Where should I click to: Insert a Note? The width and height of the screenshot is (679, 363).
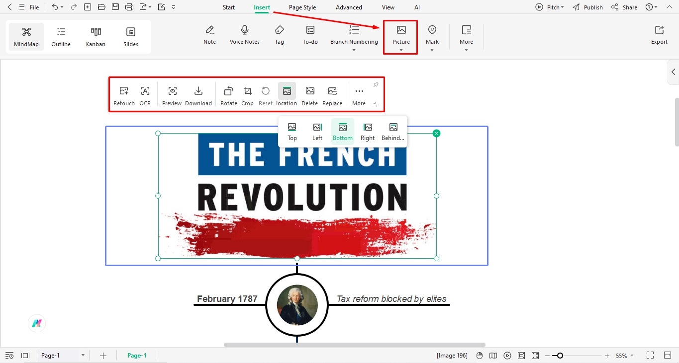click(210, 35)
